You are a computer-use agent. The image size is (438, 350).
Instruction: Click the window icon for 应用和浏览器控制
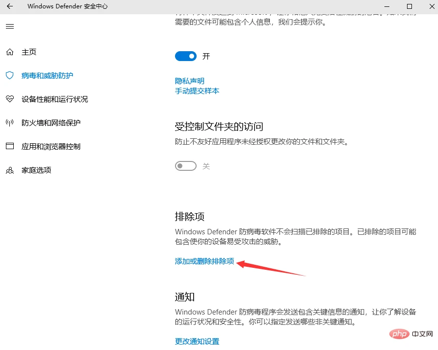pyautogui.click(x=10, y=146)
